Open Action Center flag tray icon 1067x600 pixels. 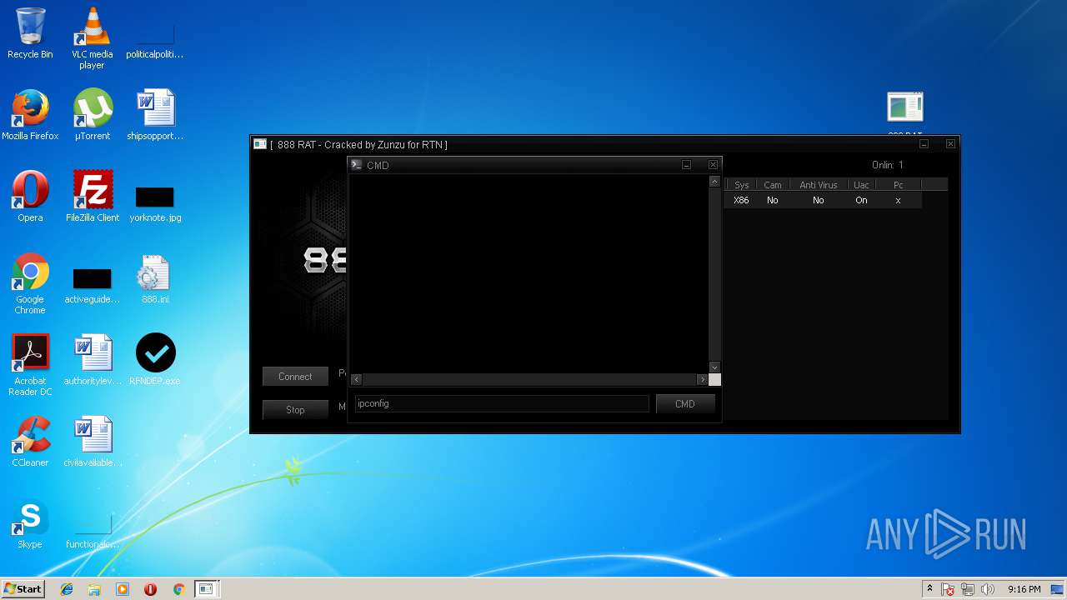[948, 589]
